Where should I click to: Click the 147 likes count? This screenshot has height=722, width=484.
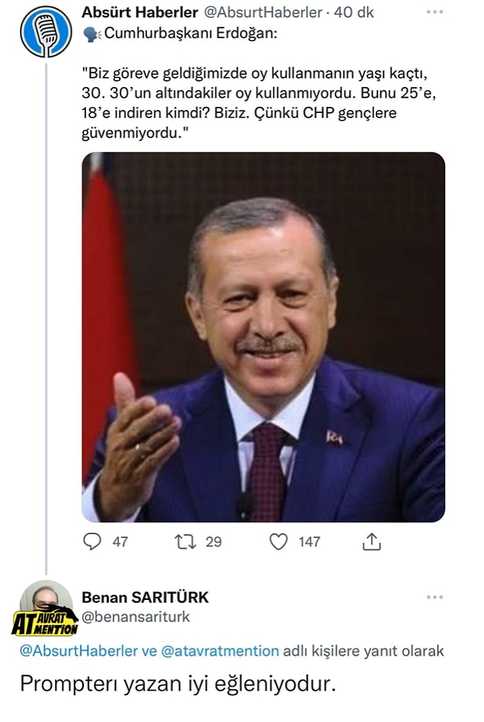tap(309, 541)
